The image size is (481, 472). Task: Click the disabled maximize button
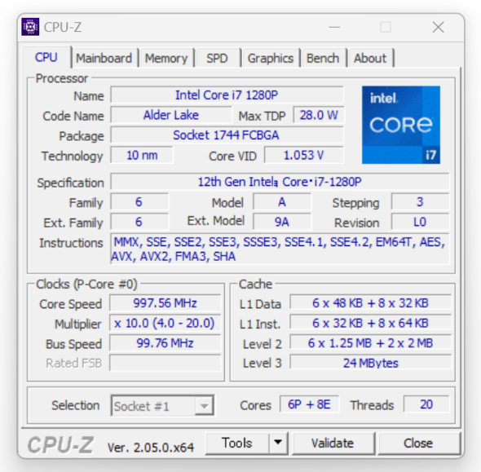[x=386, y=27]
